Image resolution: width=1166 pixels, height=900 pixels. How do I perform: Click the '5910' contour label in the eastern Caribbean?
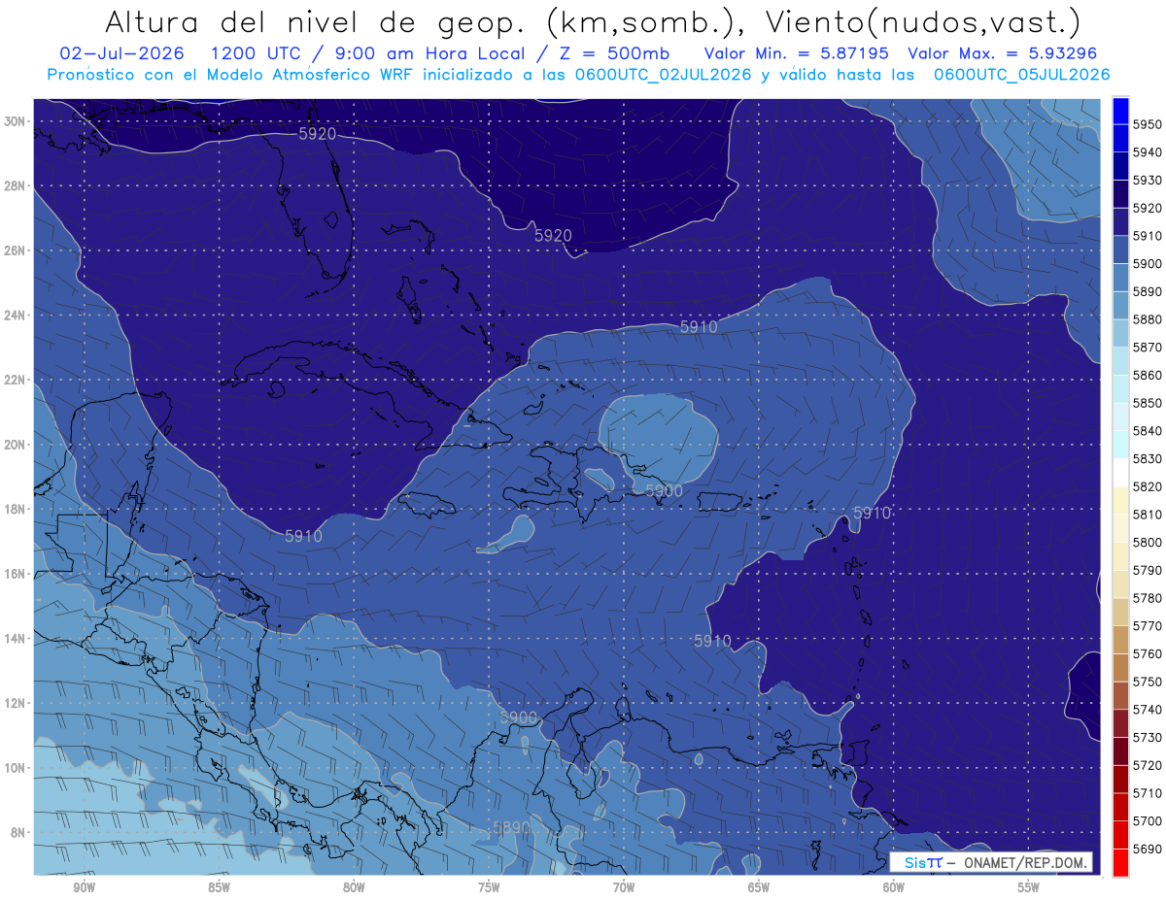click(x=712, y=641)
